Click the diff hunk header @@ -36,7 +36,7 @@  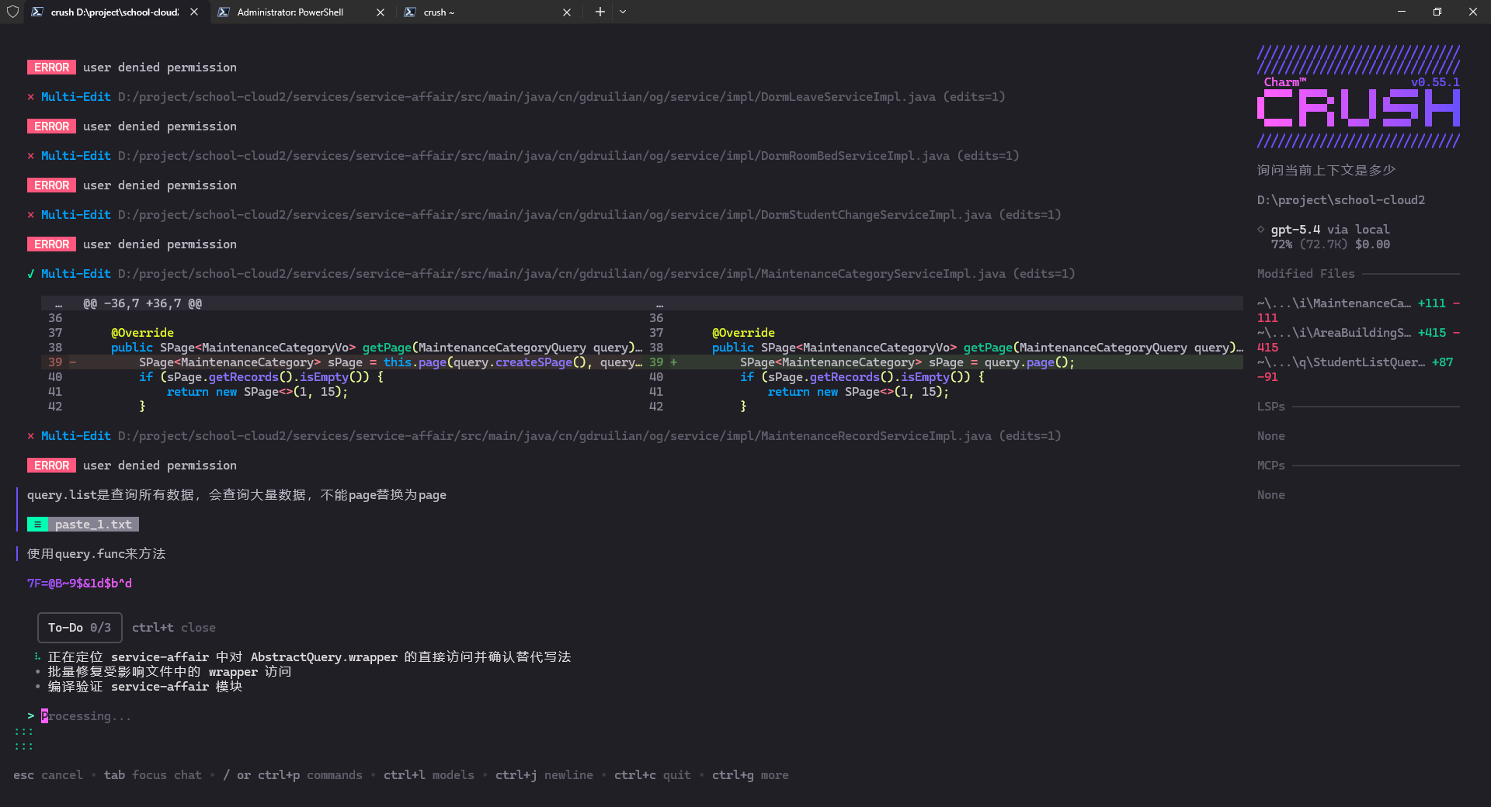(142, 303)
